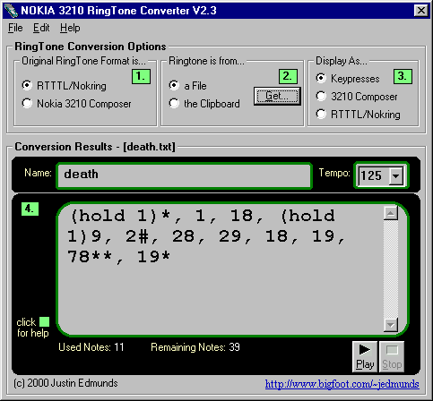
Task: Stop ringtone playback
Action: tap(392, 357)
